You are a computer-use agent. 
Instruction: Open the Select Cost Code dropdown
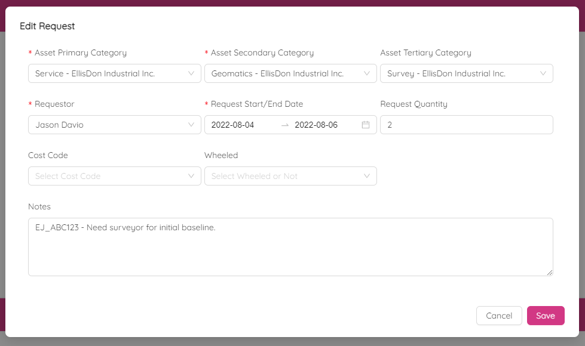(x=108, y=176)
